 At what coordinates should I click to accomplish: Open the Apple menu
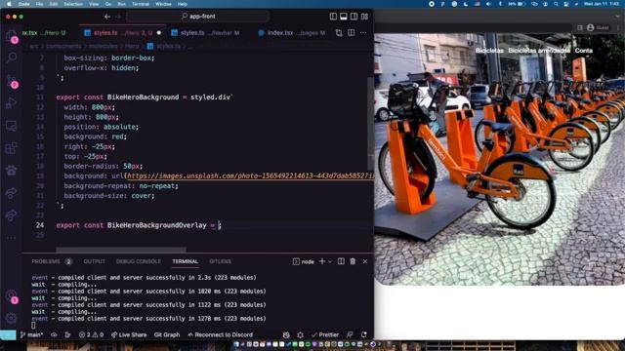pos(9,4)
